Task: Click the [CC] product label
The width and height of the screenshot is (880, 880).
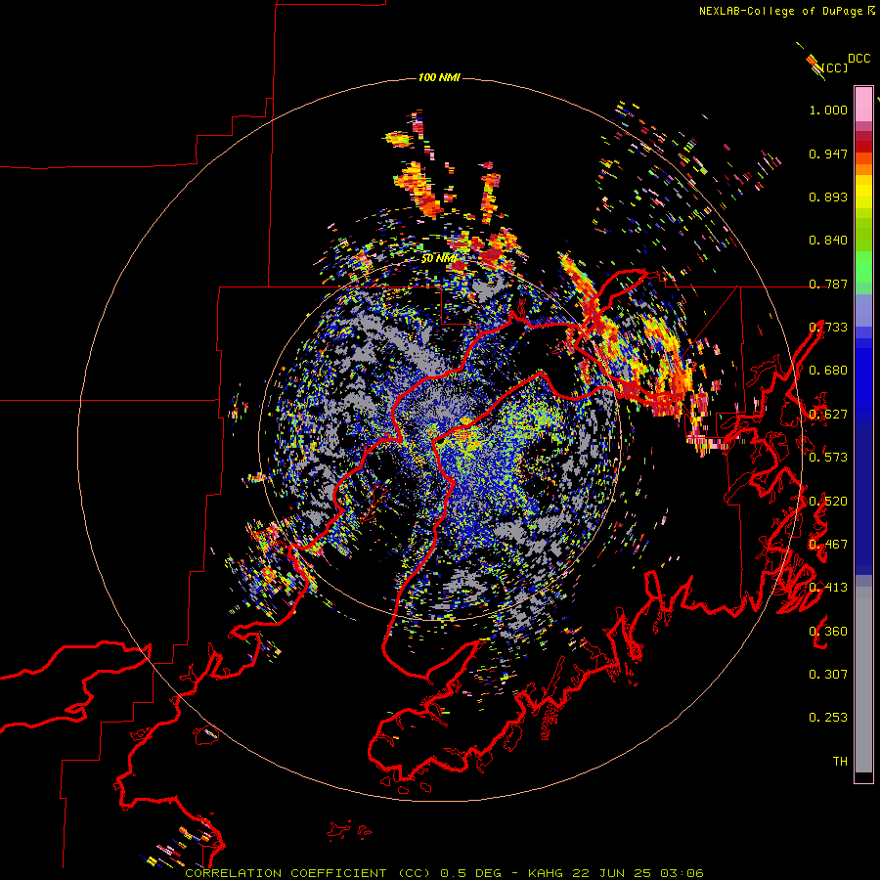Action: point(835,67)
